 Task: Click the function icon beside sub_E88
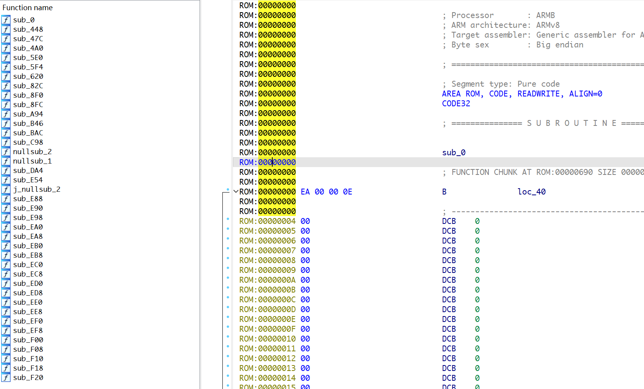pos(6,199)
